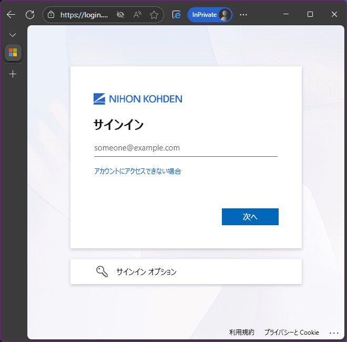Click the key icon for sign-in options
Viewport: 347px width, 342px height.
tap(102, 271)
